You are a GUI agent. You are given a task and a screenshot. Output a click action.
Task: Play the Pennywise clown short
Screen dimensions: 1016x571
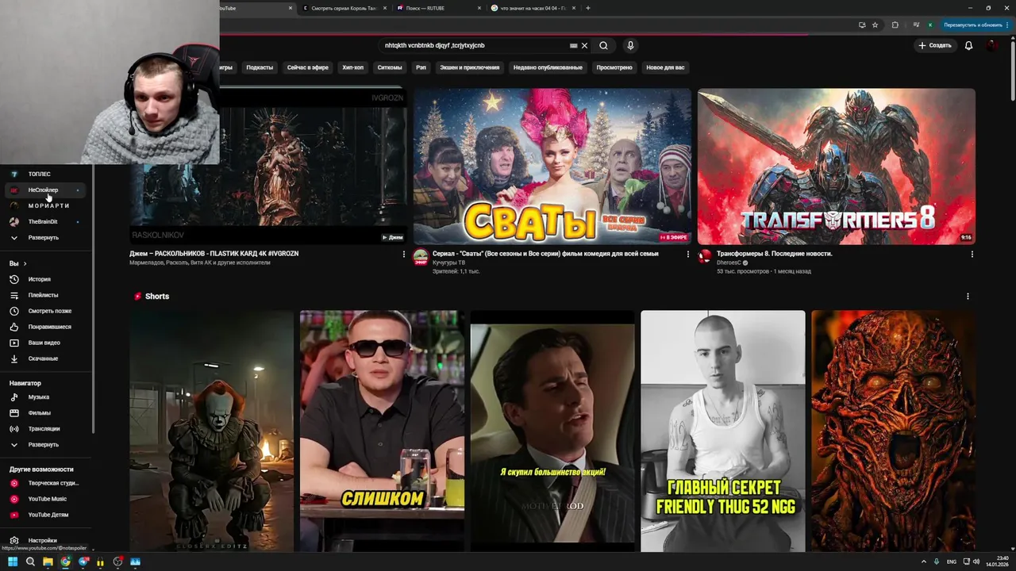211,431
